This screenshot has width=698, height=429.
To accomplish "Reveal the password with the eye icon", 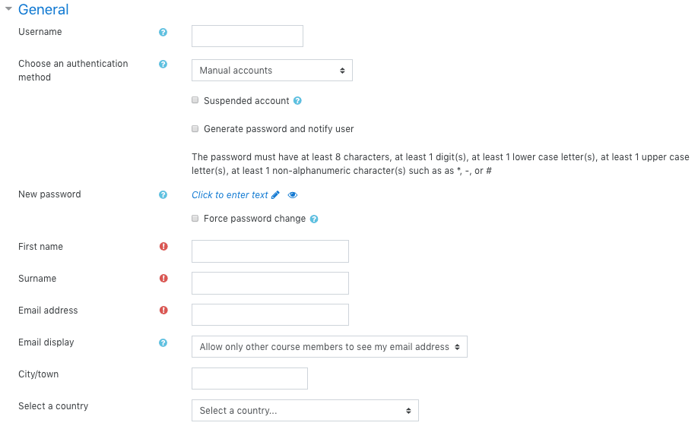I will click(x=293, y=195).
